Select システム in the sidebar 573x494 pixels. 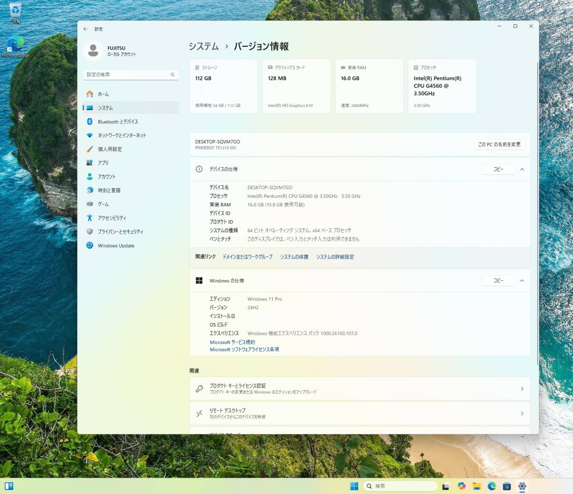[131, 108]
